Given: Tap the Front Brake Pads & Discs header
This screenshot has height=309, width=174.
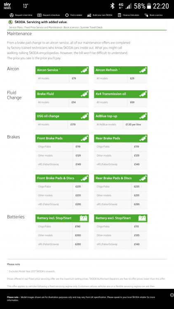Looking at the screenshot, I should [62, 178].
